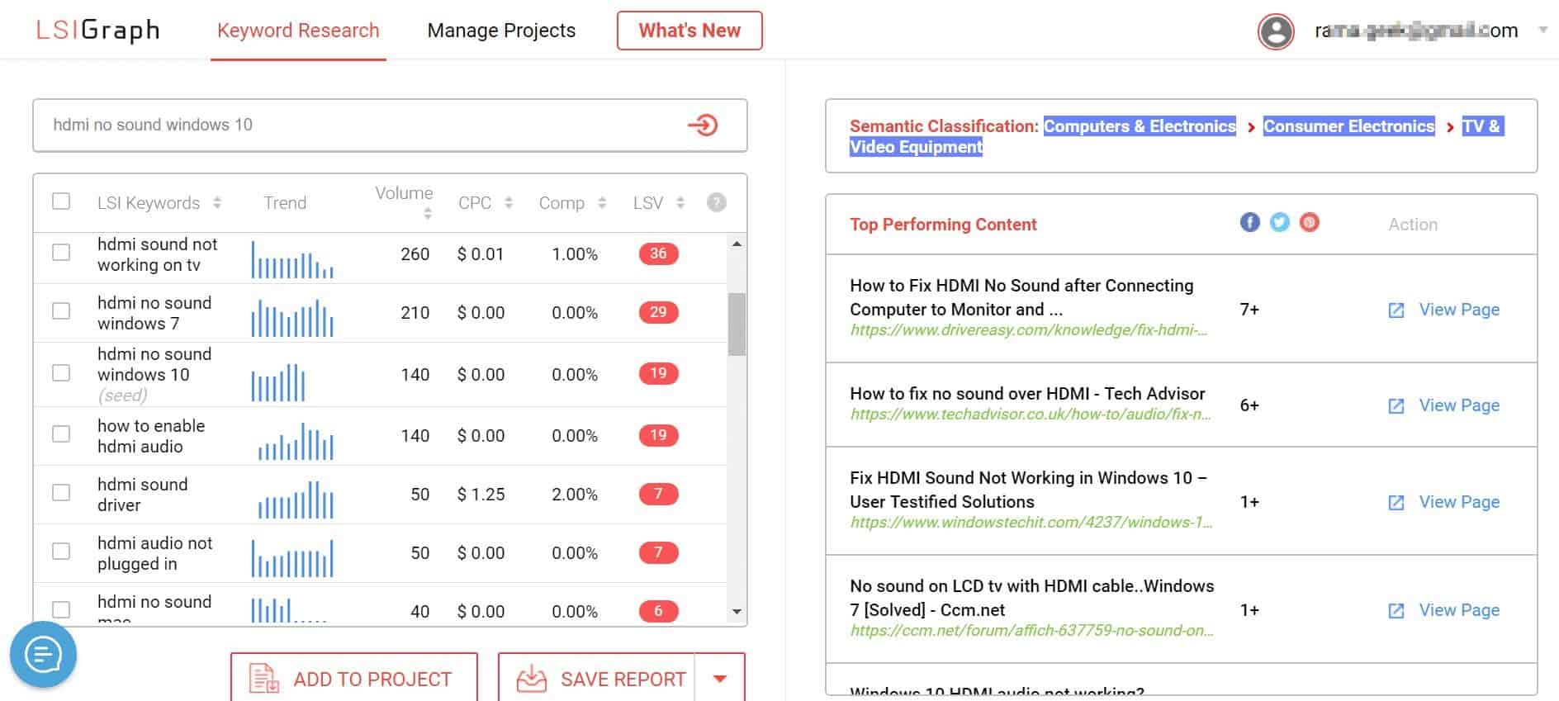Submit keyword search arrow icon
Image resolution: width=1559 pixels, height=701 pixels.
tap(703, 126)
